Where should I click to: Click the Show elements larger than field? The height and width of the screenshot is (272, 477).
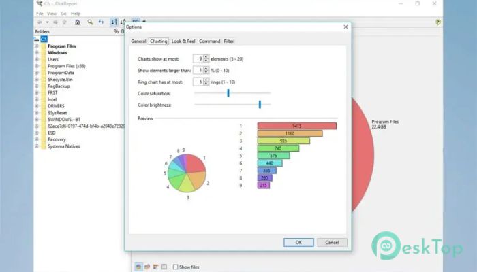pyautogui.click(x=198, y=71)
